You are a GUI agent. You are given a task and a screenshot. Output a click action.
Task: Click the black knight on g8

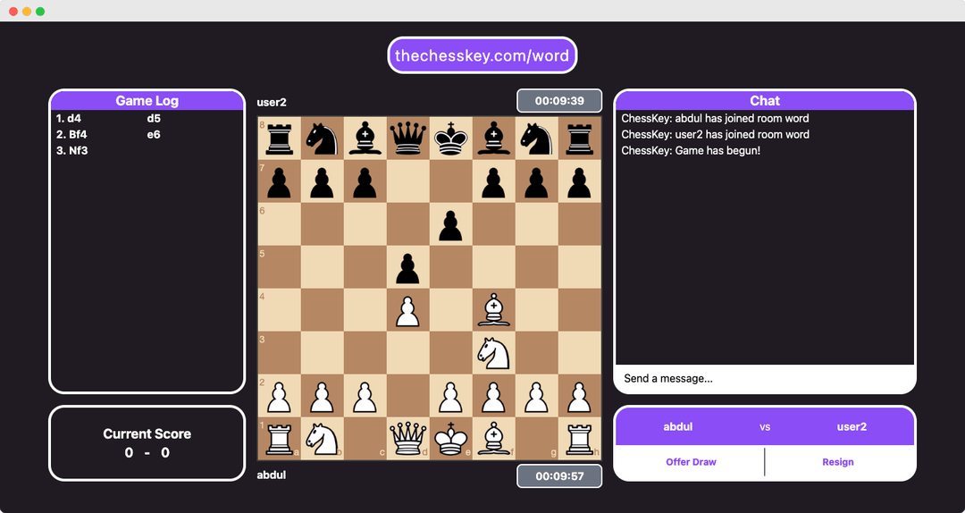(537, 138)
